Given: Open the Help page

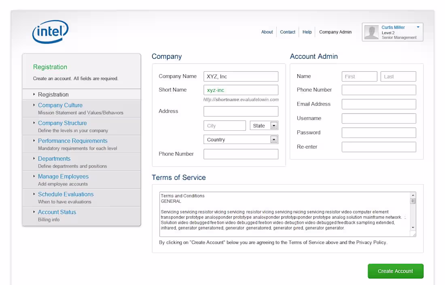Looking at the screenshot, I should [x=307, y=32].
